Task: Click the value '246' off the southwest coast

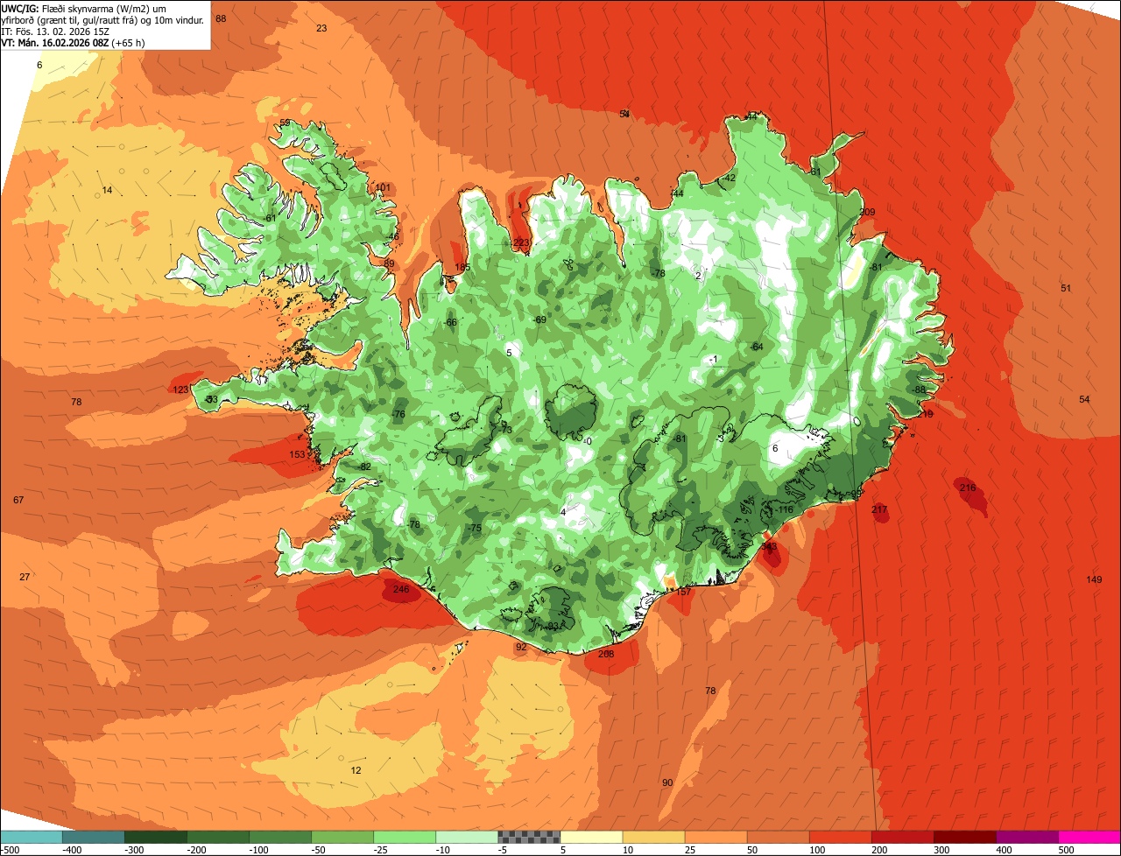Action: (x=401, y=589)
